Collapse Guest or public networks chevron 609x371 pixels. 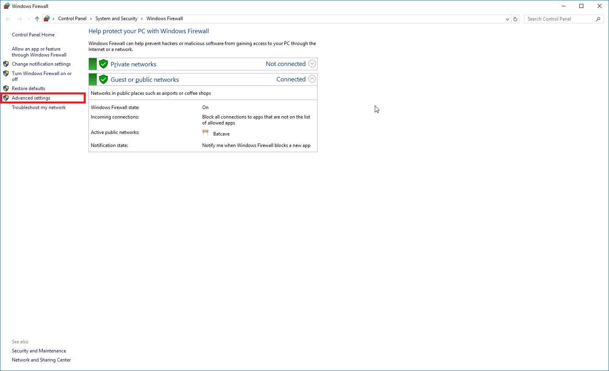312,79
